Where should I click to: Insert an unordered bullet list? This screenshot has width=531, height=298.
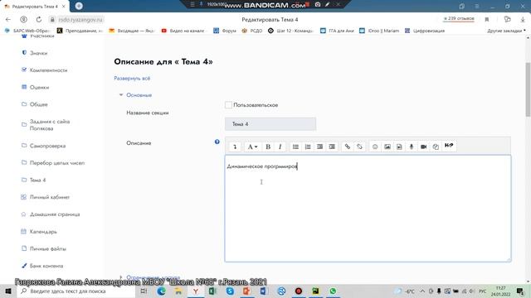pyautogui.click(x=295, y=147)
